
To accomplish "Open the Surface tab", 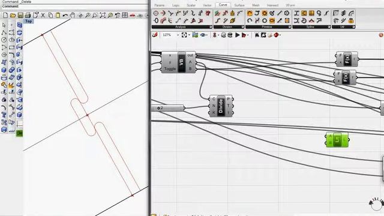I will click(239, 5).
